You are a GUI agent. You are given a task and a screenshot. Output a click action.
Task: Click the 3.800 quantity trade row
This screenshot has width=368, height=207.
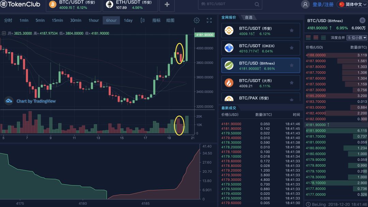pos(261,175)
